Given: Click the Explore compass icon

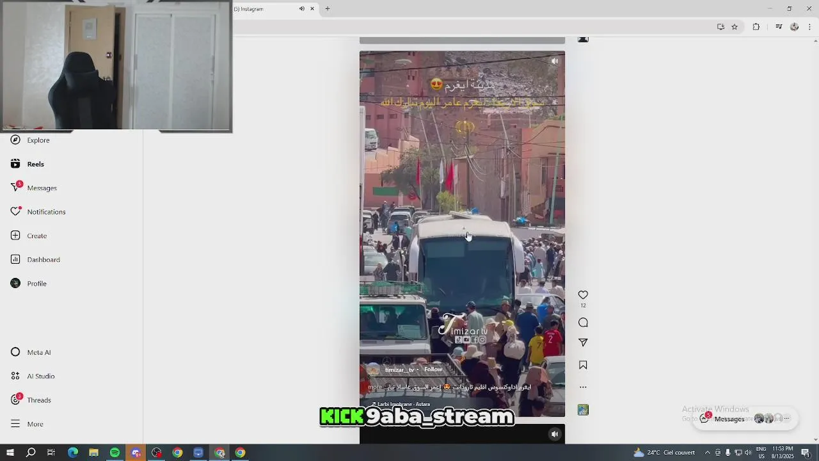Looking at the screenshot, I should pyautogui.click(x=15, y=140).
